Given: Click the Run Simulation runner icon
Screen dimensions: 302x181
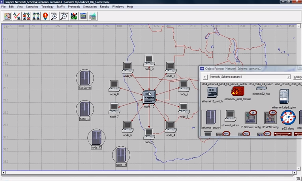Looking at the screenshot, I should [73, 16].
